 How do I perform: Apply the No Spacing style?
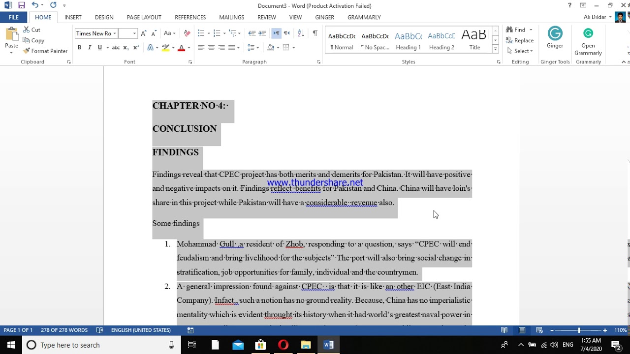[375, 40]
